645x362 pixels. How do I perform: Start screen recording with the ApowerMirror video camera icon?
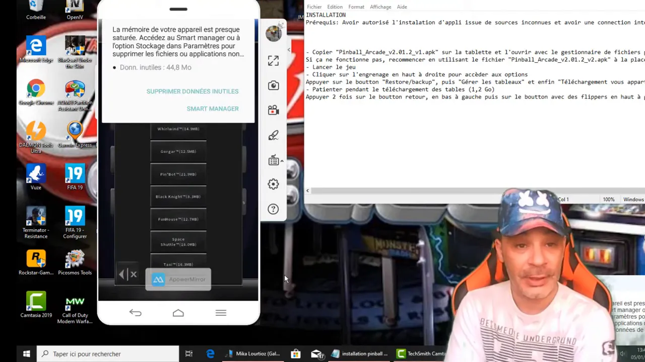[x=273, y=110]
